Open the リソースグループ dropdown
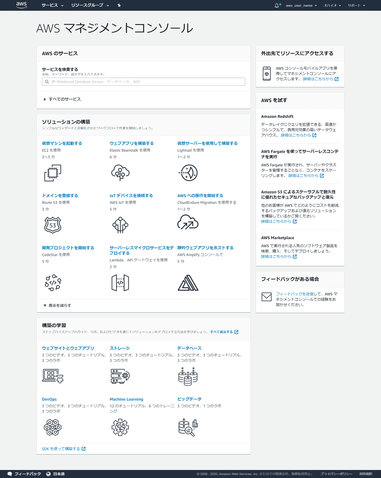The height and width of the screenshot is (478, 381). [90, 5]
